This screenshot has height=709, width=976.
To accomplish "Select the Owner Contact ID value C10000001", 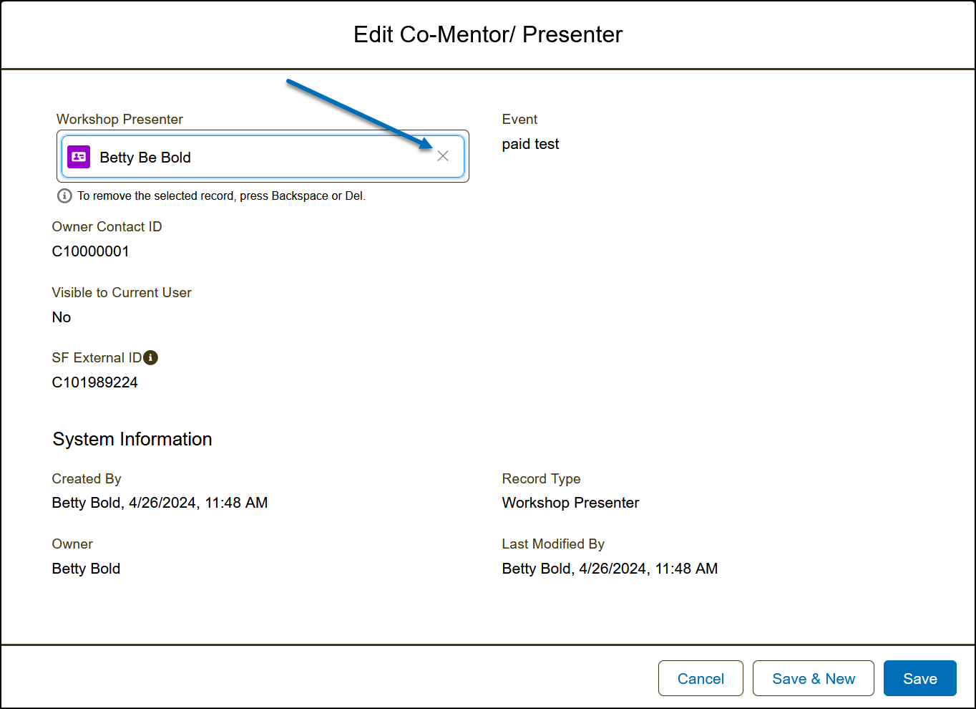I will click(91, 251).
